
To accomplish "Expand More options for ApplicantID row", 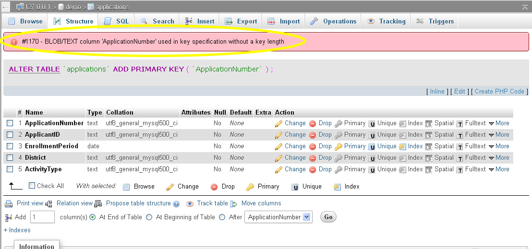I will (x=499, y=135).
